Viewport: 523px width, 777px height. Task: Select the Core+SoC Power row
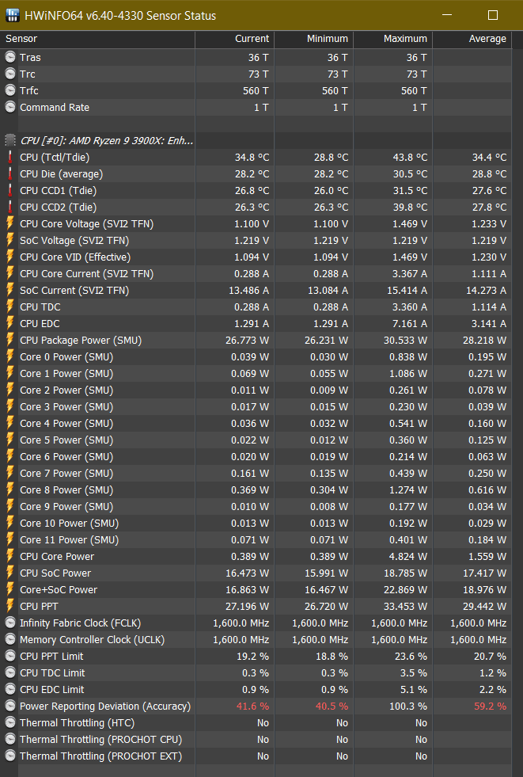point(256,590)
